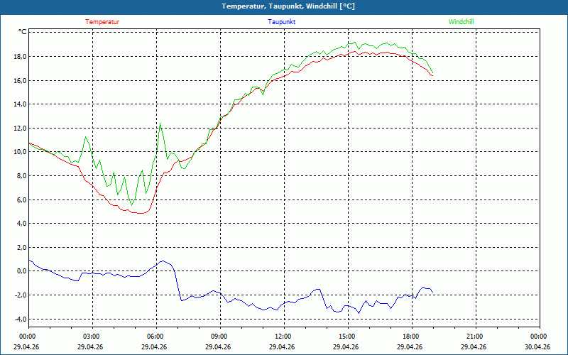Click the right end of the blue Taupunkt line

tap(432, 293)
